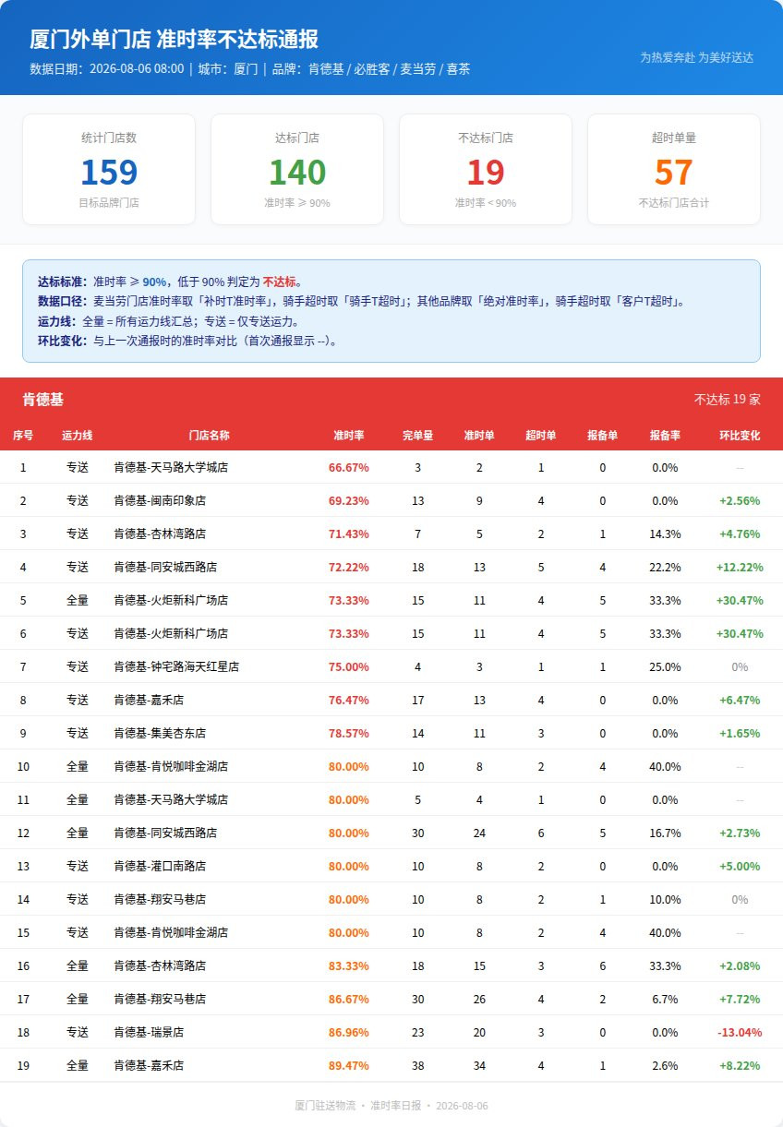The height and width of the screenshot is (1127, 783).
Task: Click the 报备率 column header
Action: coord(665,435)
